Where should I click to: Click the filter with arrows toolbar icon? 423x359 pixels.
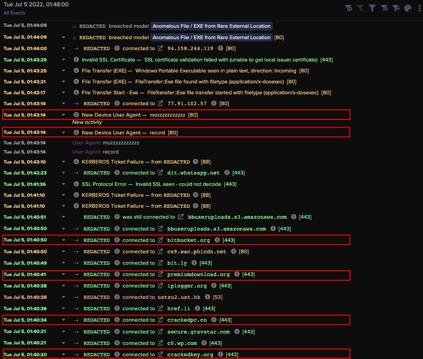click(396, 8)
